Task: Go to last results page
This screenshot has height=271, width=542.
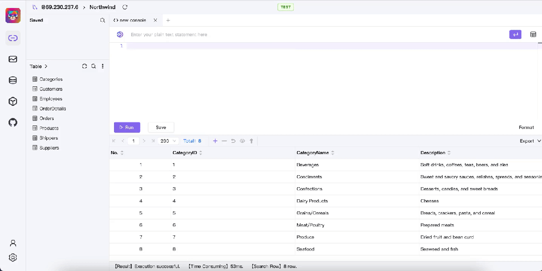Action: click(x=153, y=141)
